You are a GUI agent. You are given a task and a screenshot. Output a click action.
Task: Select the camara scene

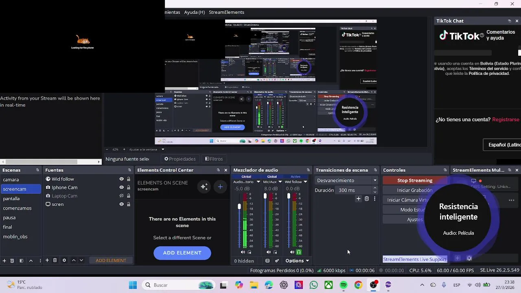pyautogui.click(x=21, y=179)
